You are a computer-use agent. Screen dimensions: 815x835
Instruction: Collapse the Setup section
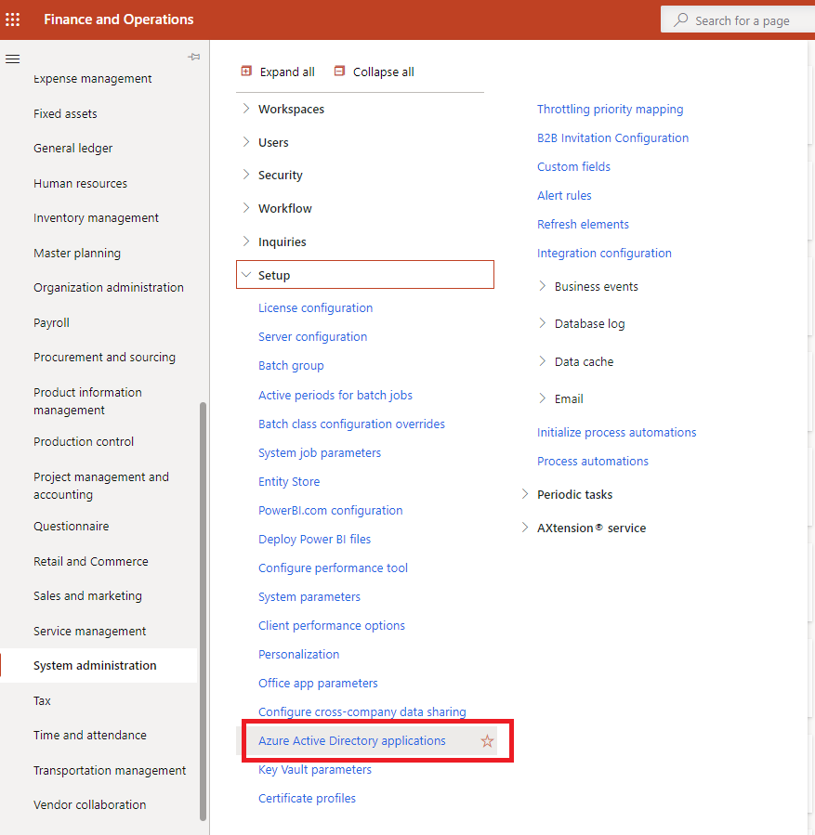coord(245,275)
